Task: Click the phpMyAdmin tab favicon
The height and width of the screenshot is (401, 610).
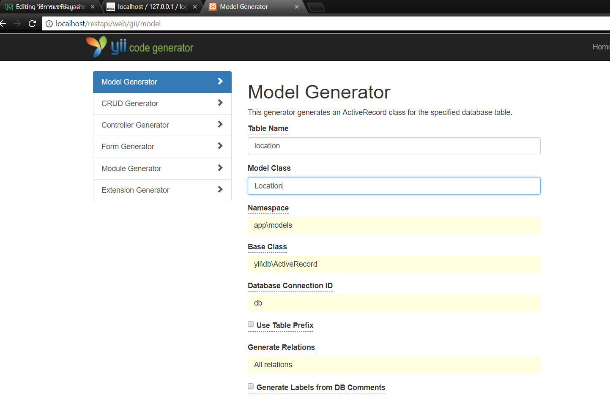Action: 111,7
